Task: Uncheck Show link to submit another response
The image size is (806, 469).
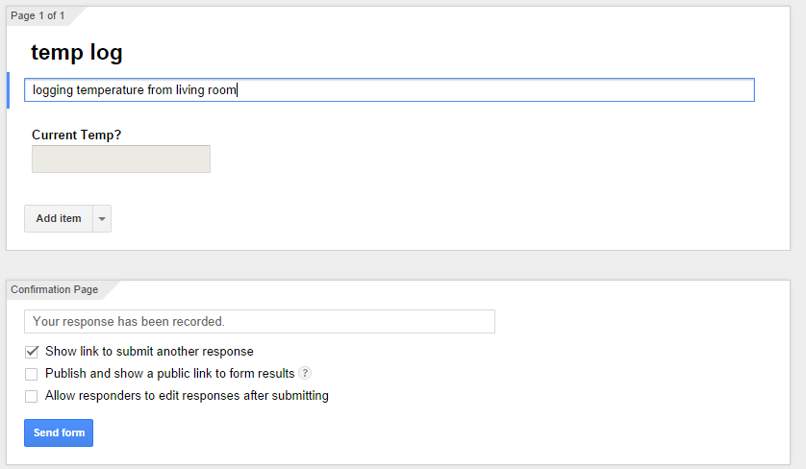Action: pyautogui.click(x=32, y=352)
